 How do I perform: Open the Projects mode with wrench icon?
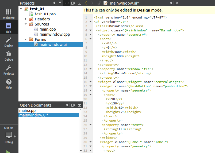[9, 70]
